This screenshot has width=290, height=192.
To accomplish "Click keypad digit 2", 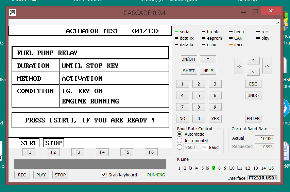I will (199, 84).
